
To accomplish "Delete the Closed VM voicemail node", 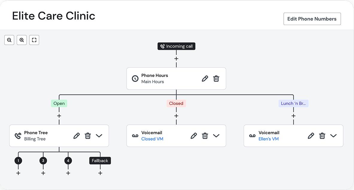I will [205, 136].
